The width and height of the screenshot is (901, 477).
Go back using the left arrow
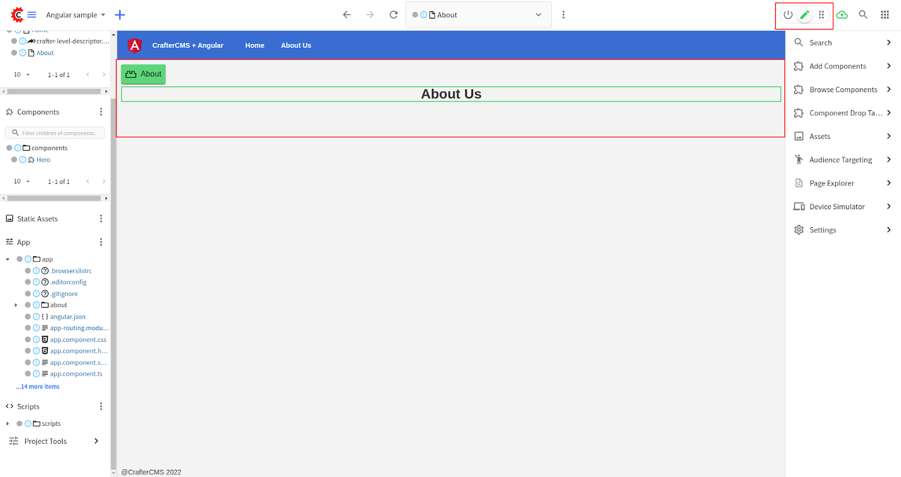coord(347,15)
